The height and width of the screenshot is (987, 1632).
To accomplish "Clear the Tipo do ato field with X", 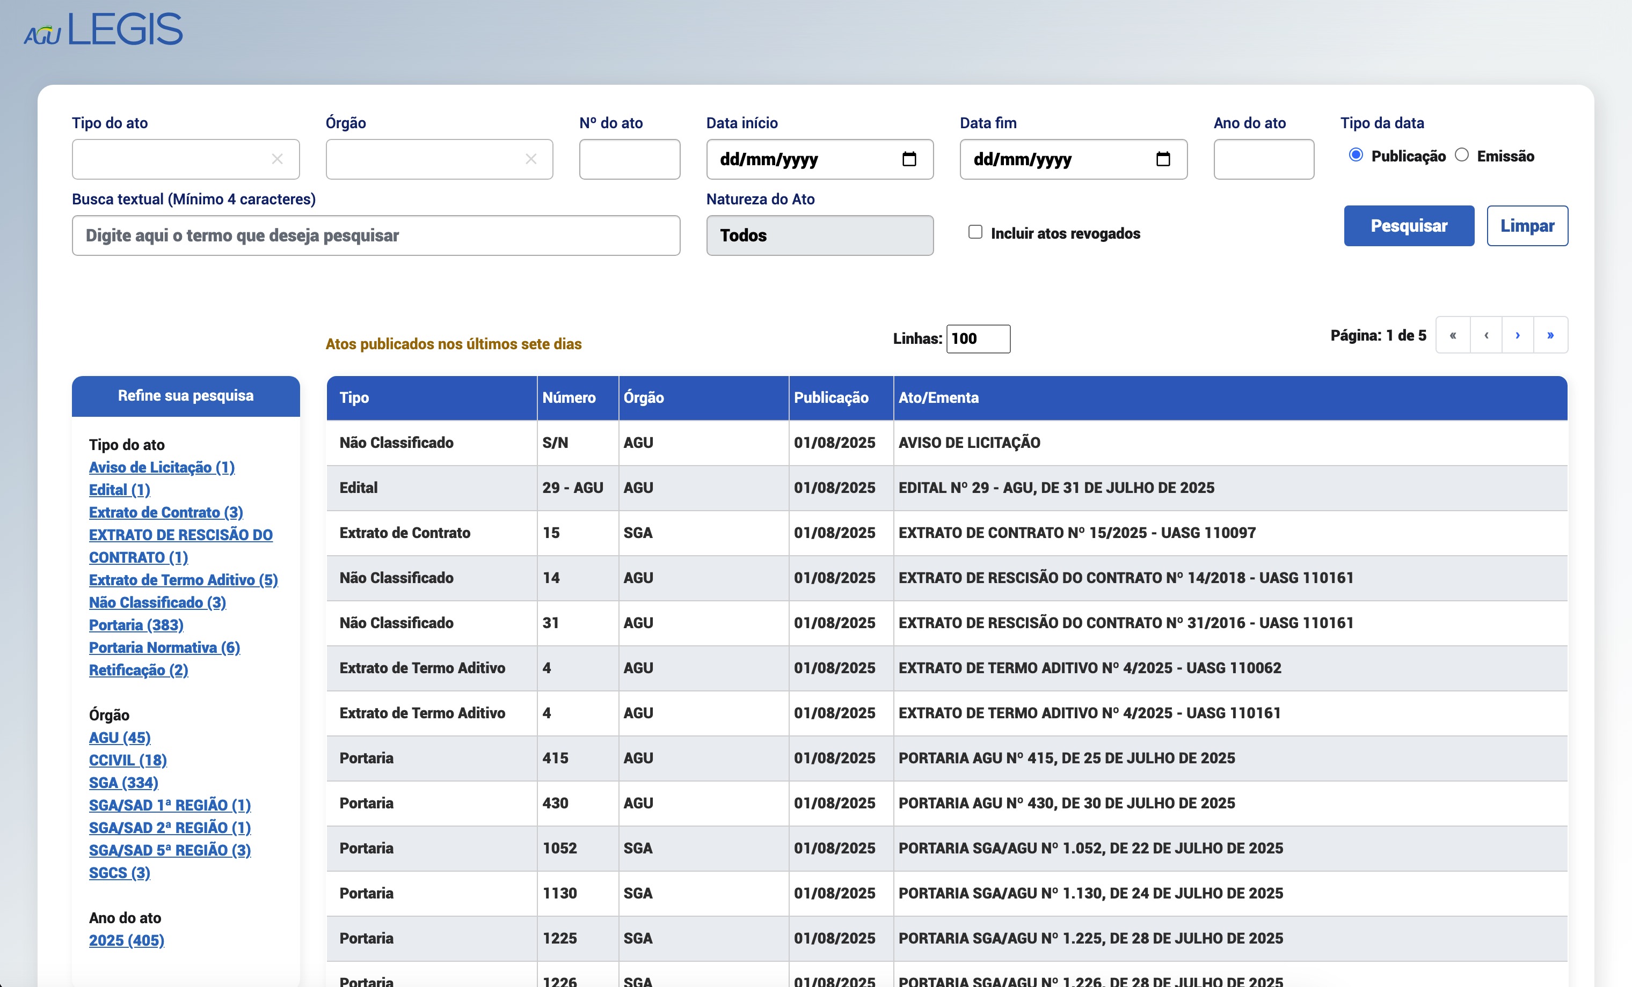I will (278, 159).
